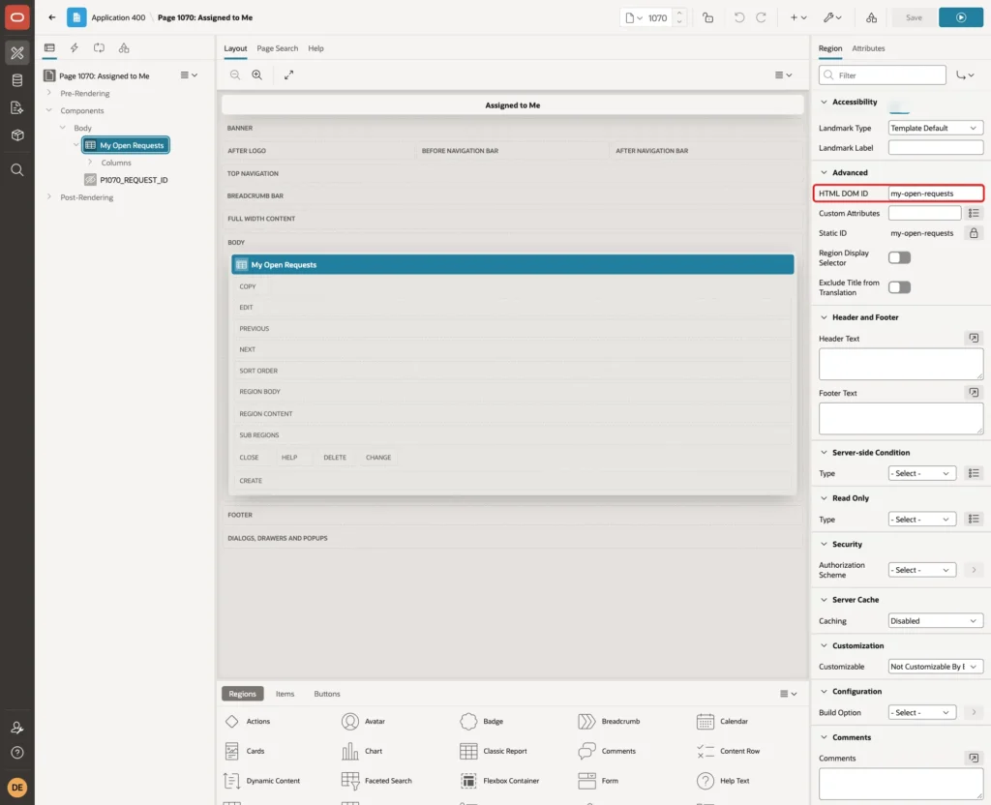
Task: Expand Post-Rendering tree node
Action: click(x=49, y=197)
